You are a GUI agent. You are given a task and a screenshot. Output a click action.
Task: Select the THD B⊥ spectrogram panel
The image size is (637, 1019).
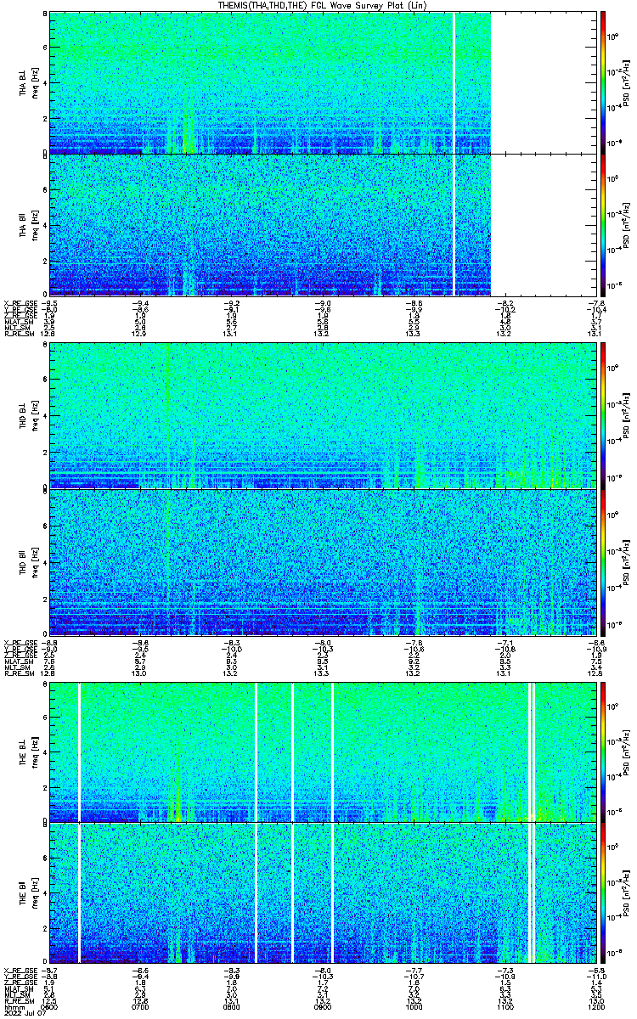click(322, 416)
